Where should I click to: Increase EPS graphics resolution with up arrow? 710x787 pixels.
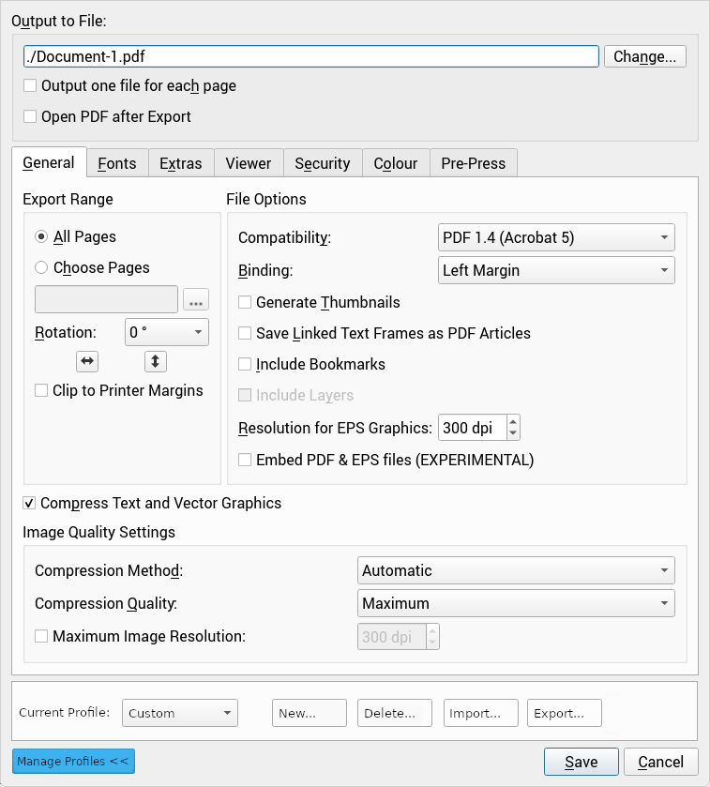coord(512,422)
